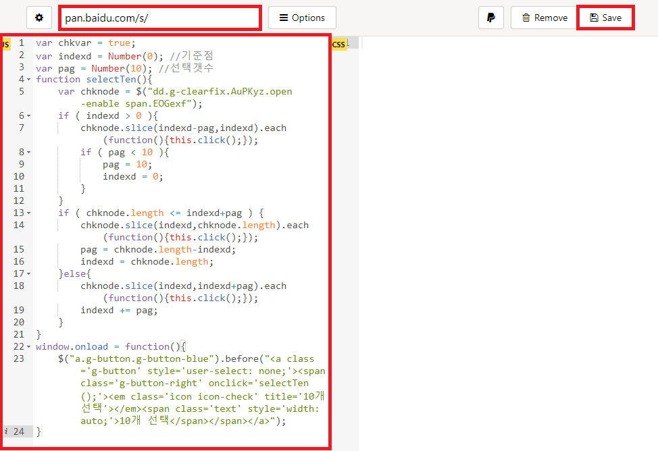Select the JS editor badge
Screen dimensions: 658x451
pos(6,44)
